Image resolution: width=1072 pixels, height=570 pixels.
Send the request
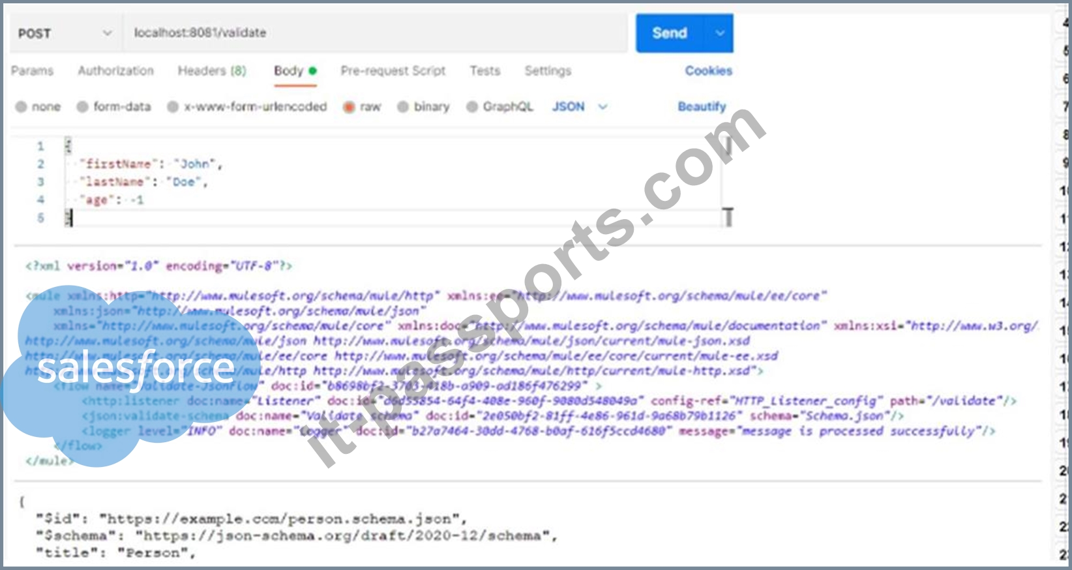pos(670,33)
